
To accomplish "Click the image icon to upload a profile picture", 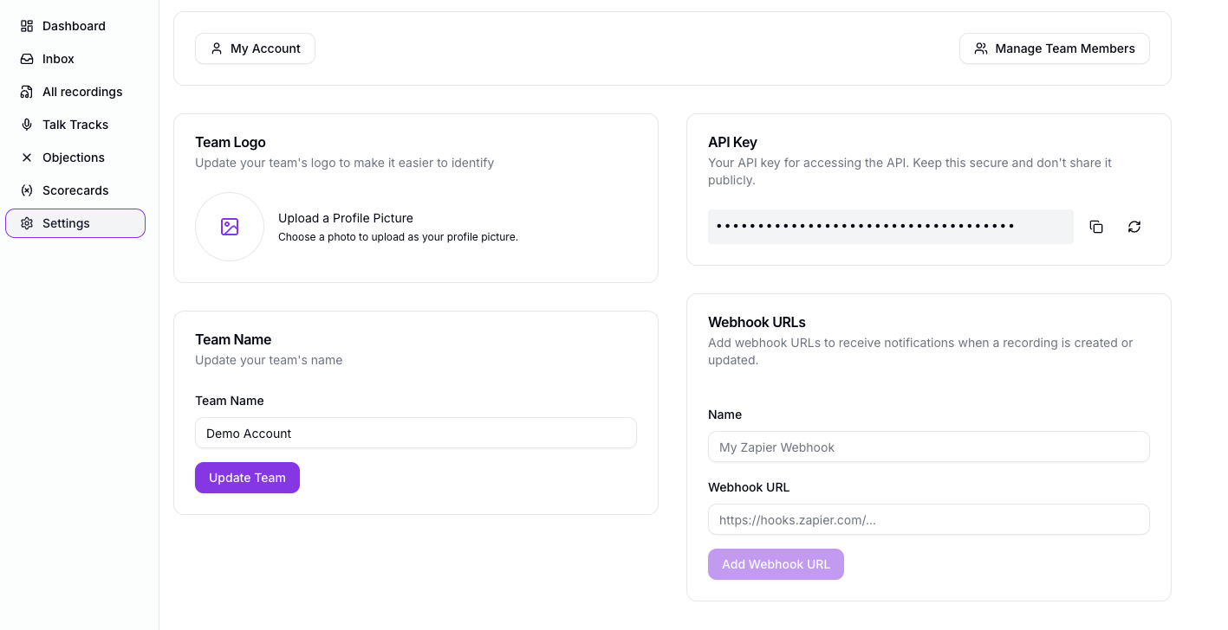I will (x=229, y=226).
